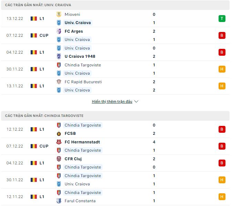Viewport: 232px width, 206px height.
Task: Open the 'Hiển thị thêm trận đấu' link
Action: pos(112,102)
